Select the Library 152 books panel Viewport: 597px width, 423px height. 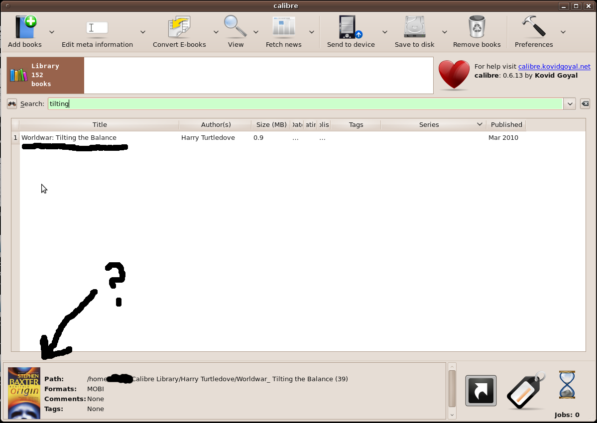tap(45, 75)
